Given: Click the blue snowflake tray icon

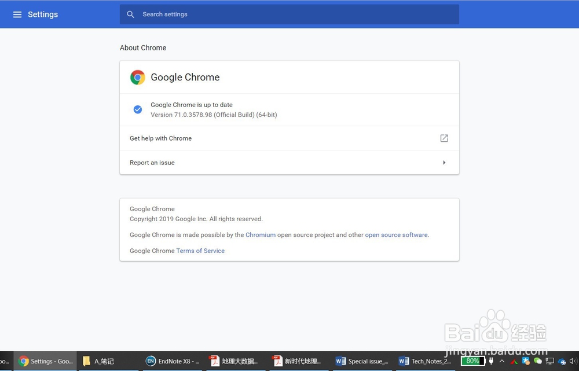Looking at the screenshot, I should tap(526, 361).
